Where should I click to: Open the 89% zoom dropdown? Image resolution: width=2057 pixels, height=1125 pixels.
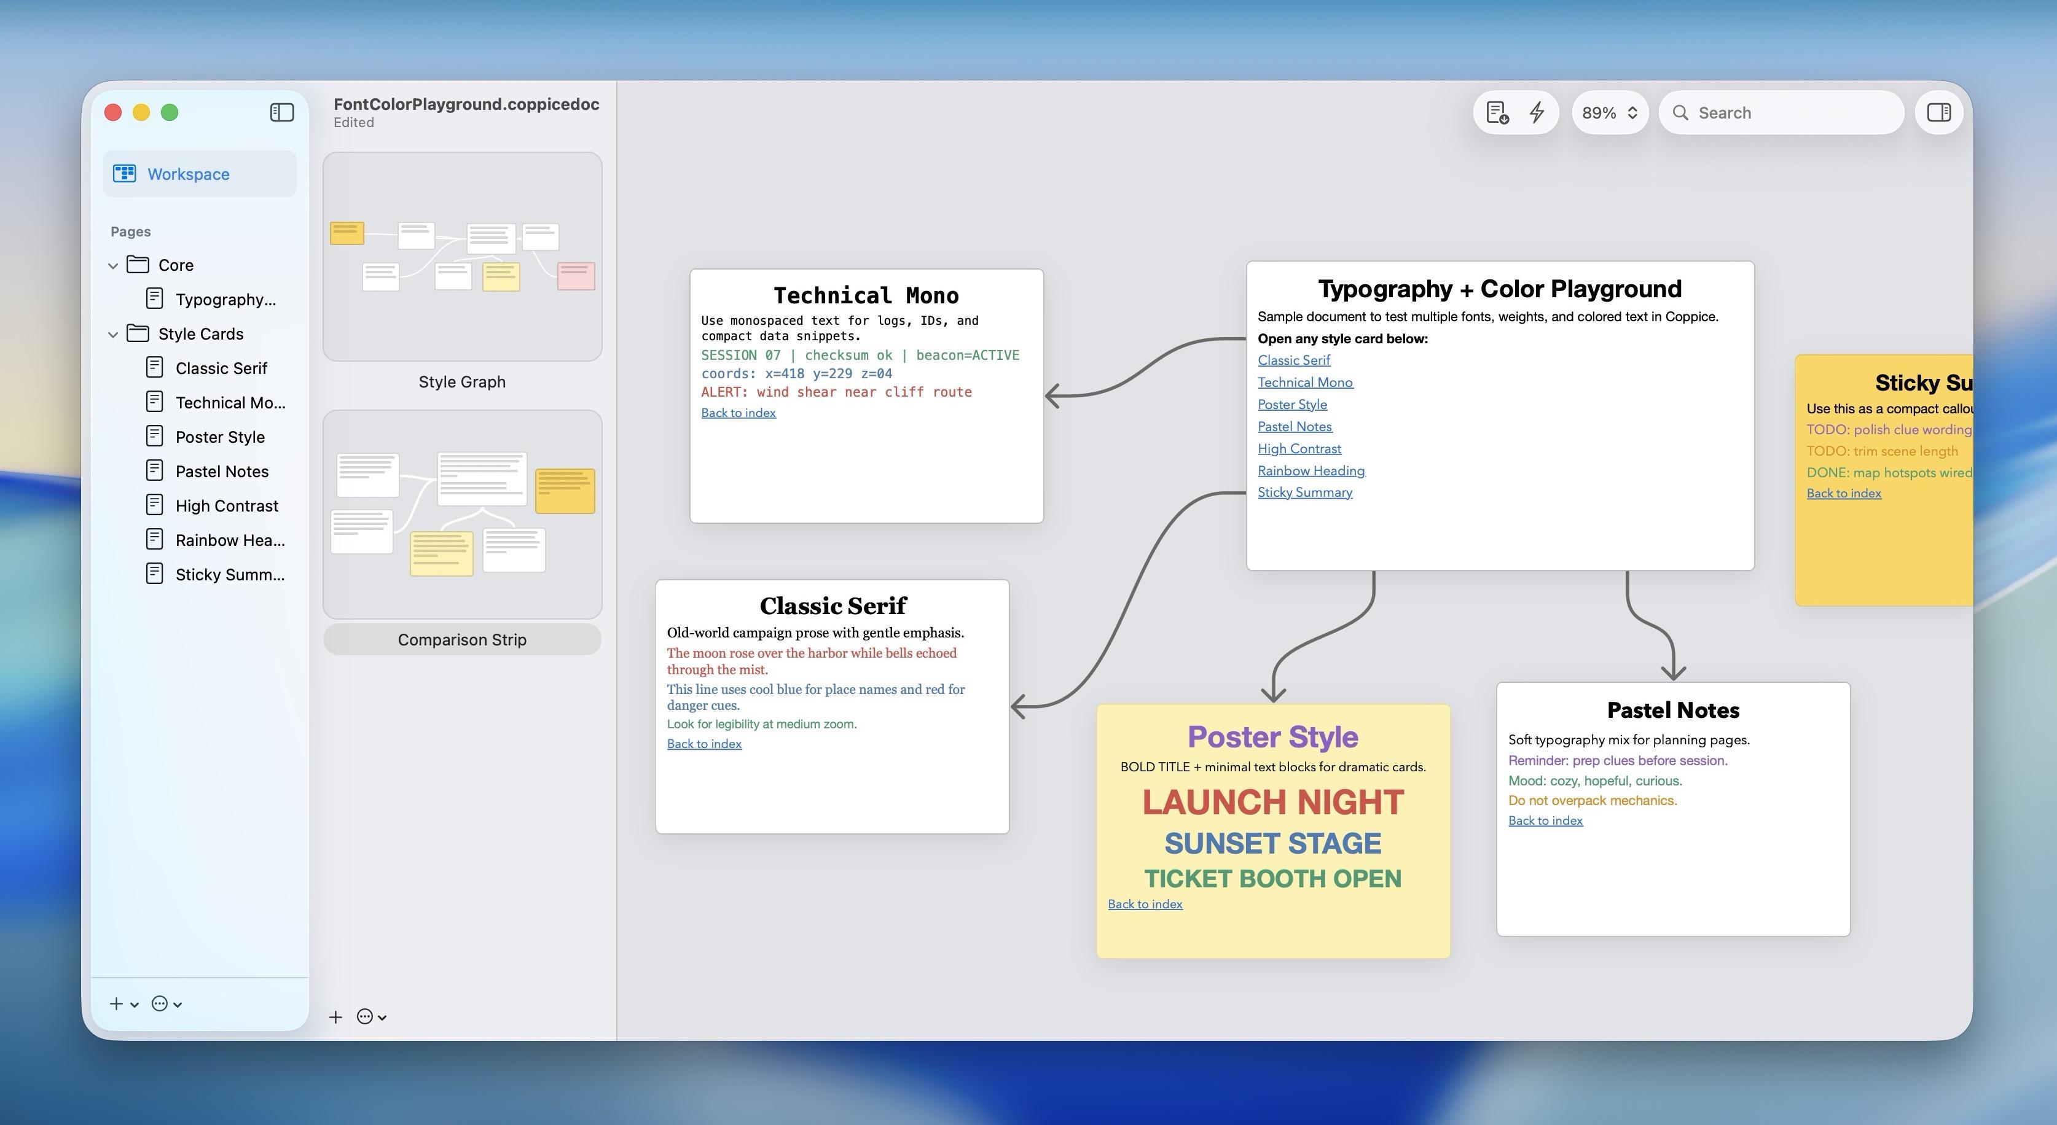click(x=1610, y=112)
